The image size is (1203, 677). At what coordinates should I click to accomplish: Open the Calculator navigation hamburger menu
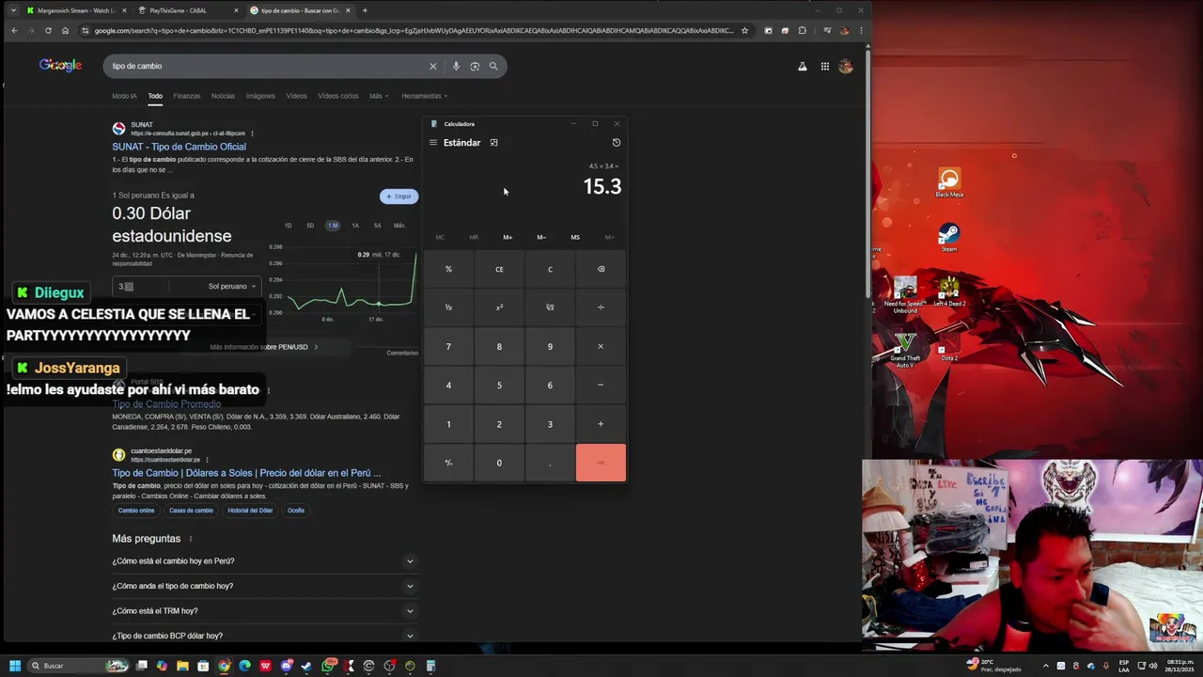click(x=433, y=143)
